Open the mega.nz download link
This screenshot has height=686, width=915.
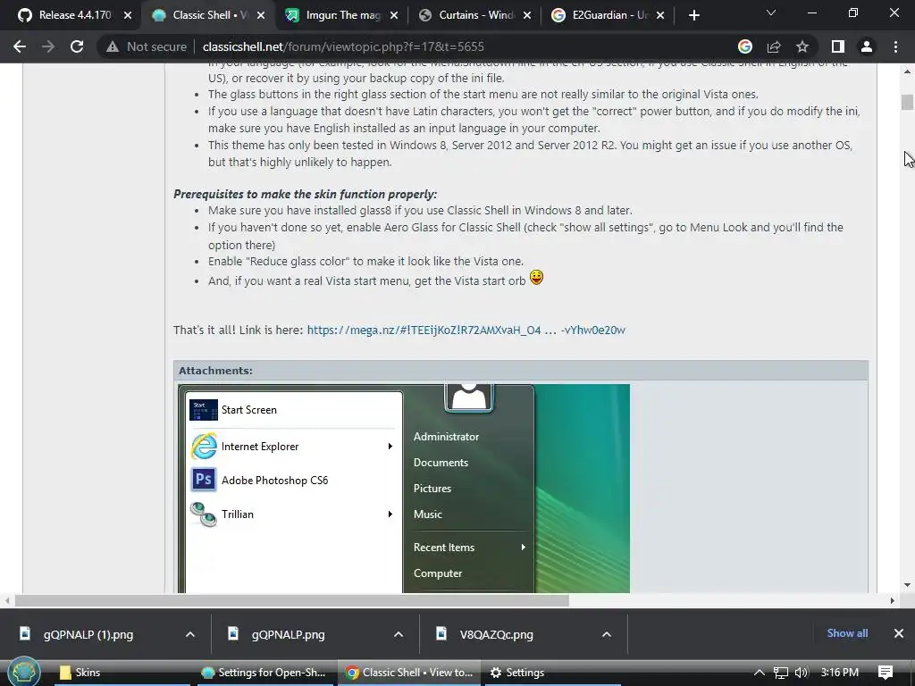point(466,330)
